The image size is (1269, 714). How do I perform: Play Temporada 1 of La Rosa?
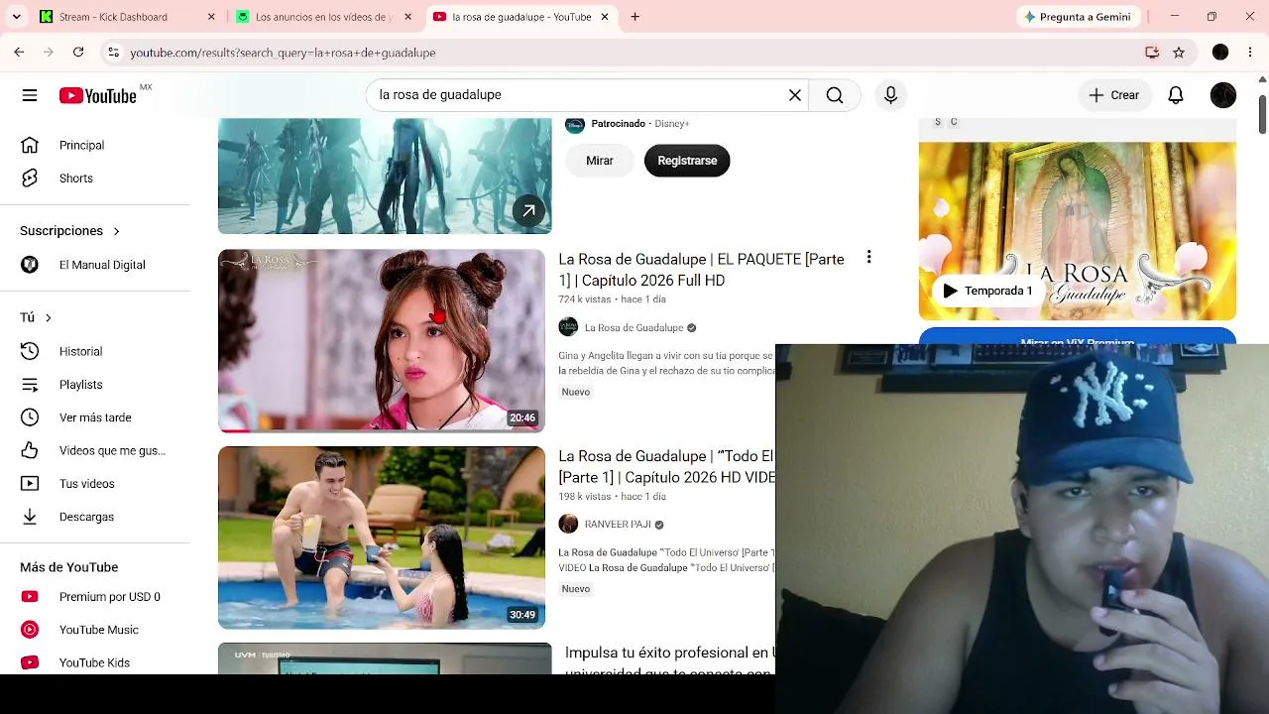click(x=988, y=291)
